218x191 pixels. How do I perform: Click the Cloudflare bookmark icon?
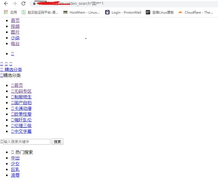pos(180,12)
